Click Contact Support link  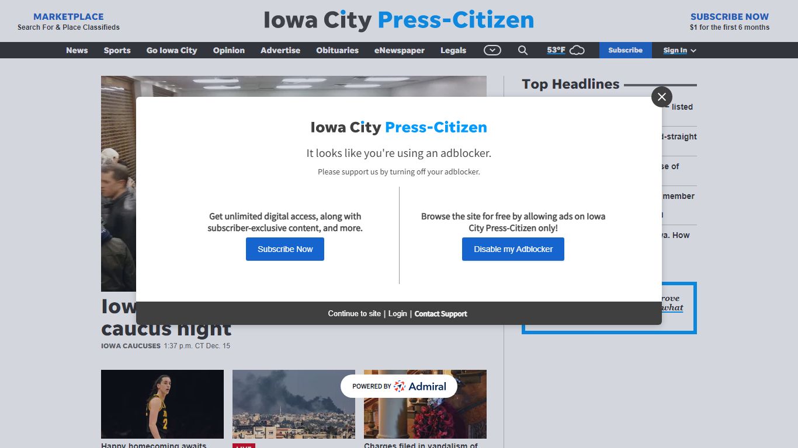[440, 314]
